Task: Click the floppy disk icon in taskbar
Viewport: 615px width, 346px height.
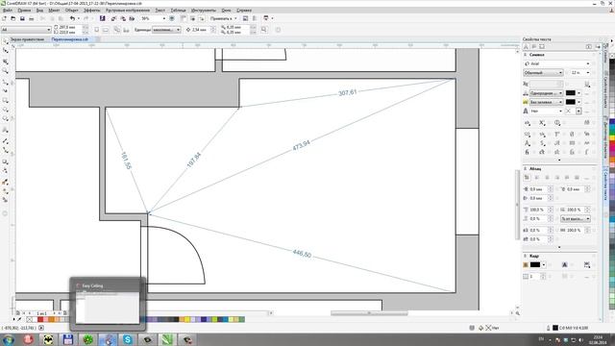Action: 68,339
